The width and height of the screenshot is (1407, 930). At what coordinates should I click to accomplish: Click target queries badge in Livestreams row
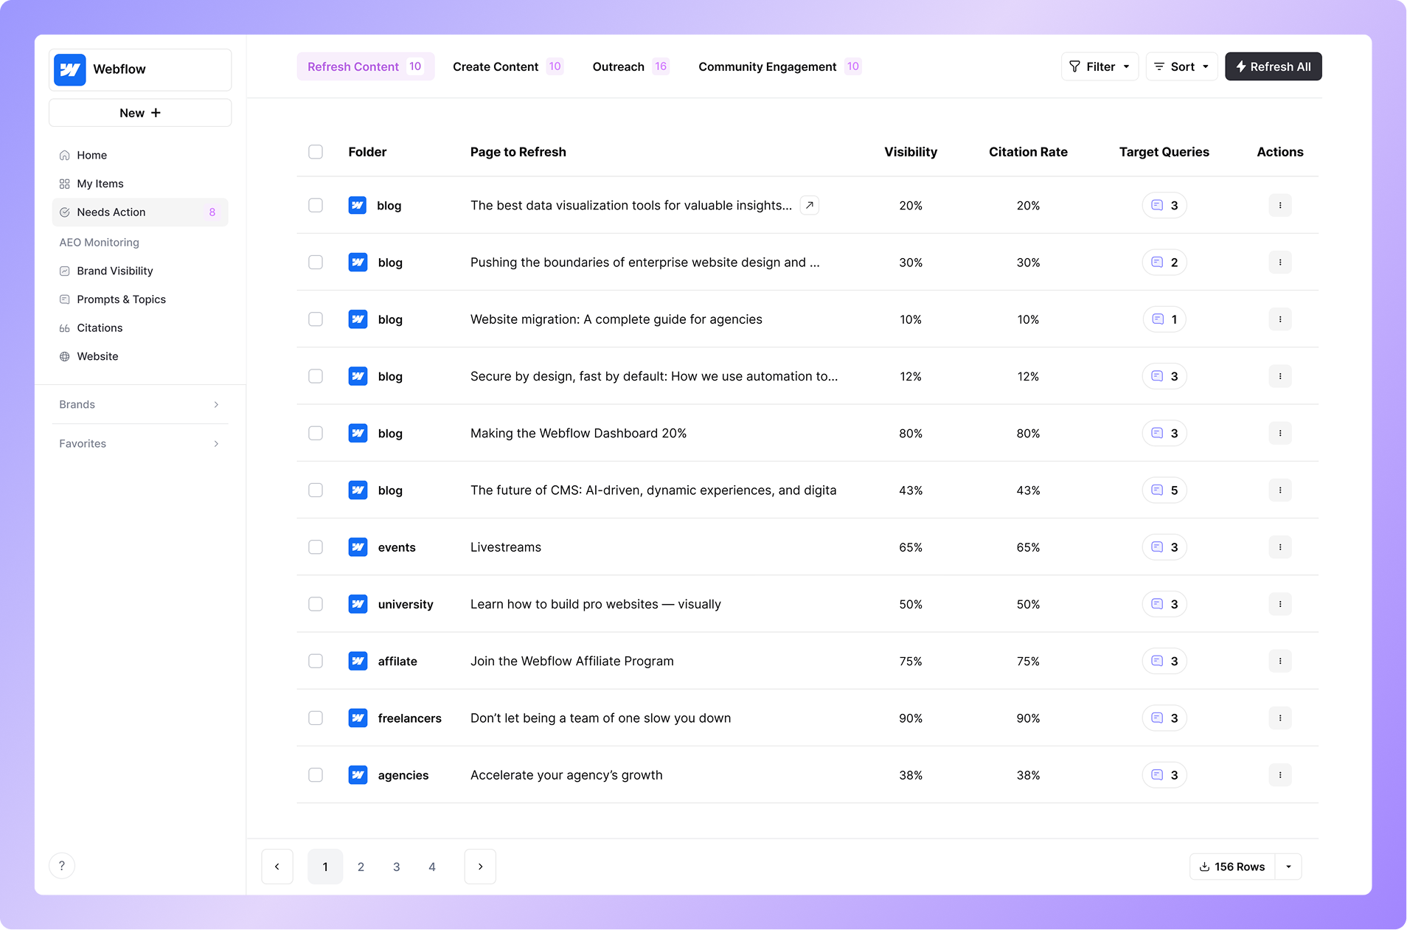pos(1164,547)
